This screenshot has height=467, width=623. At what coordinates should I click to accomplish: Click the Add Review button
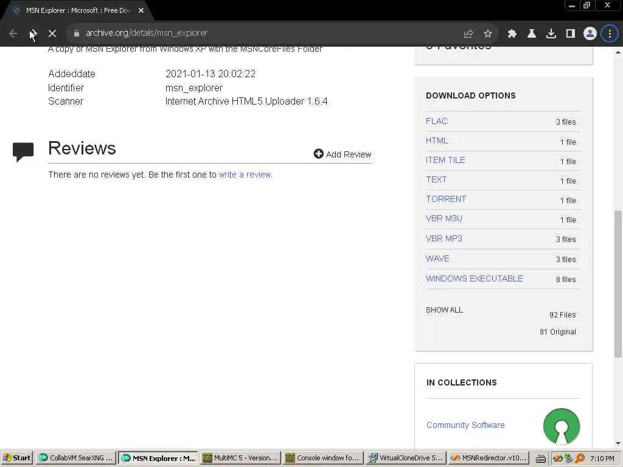coord(343,154)
